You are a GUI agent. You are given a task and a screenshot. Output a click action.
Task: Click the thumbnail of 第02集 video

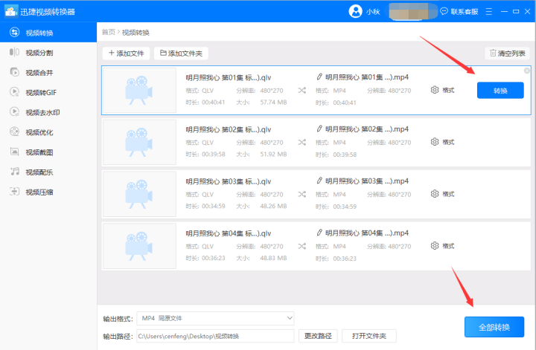(x=139, y=142)
